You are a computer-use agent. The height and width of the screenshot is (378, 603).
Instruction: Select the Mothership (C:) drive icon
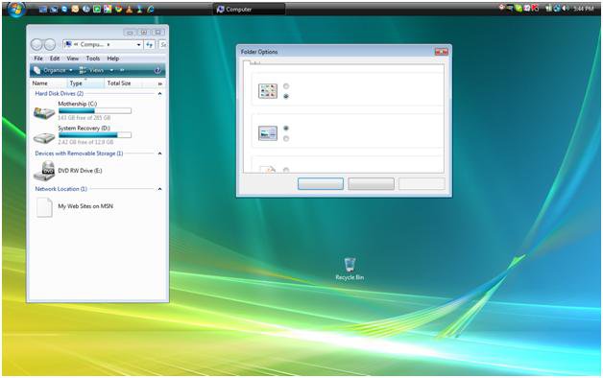(44, 112)
